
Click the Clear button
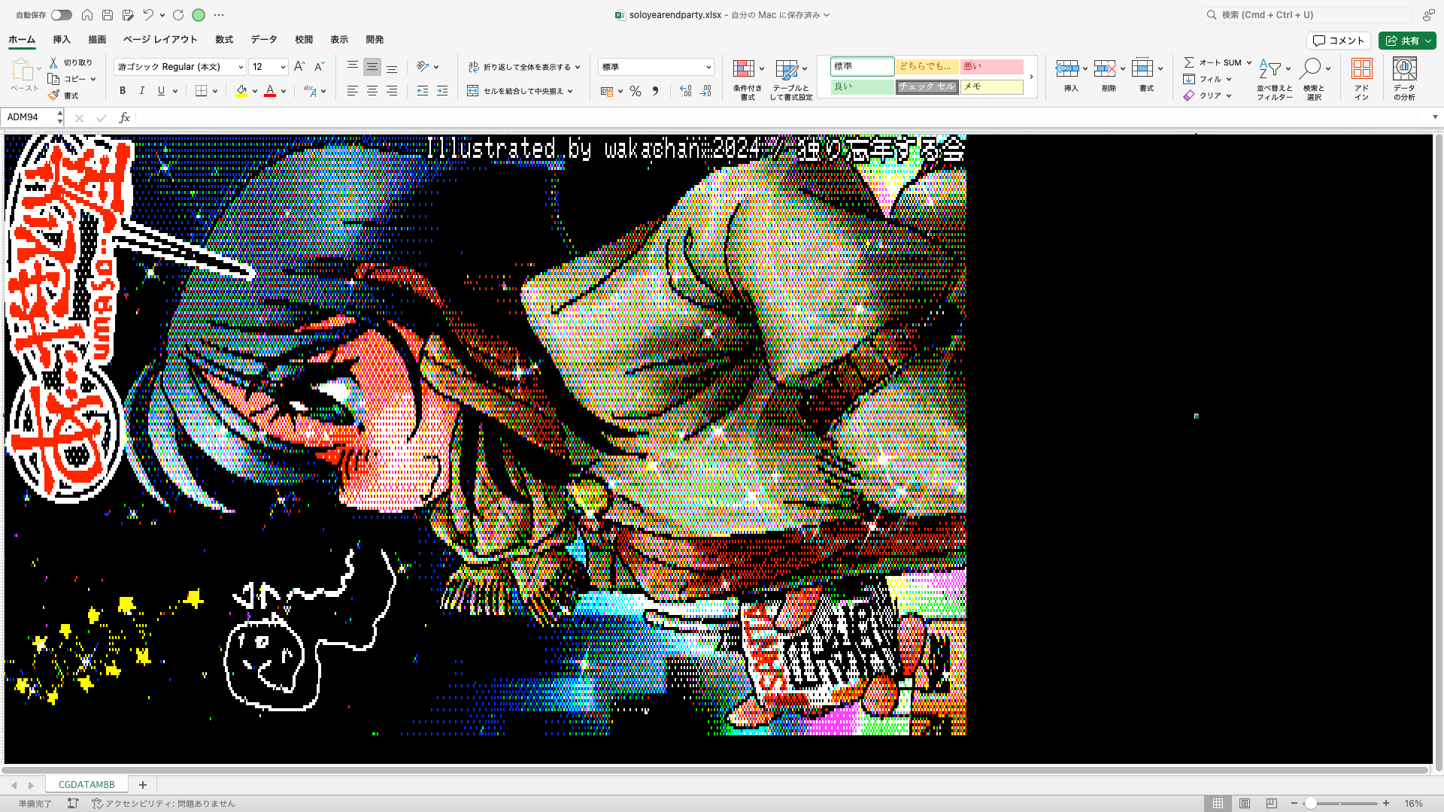click(1207, 95)
